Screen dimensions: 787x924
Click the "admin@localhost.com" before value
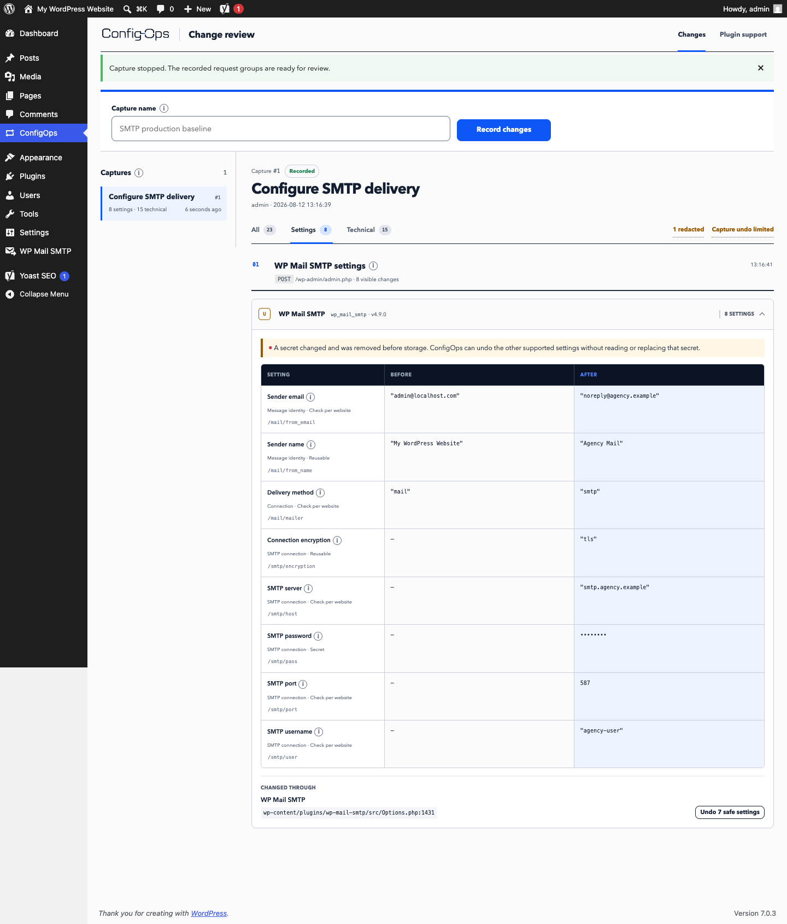pos(425,396)
